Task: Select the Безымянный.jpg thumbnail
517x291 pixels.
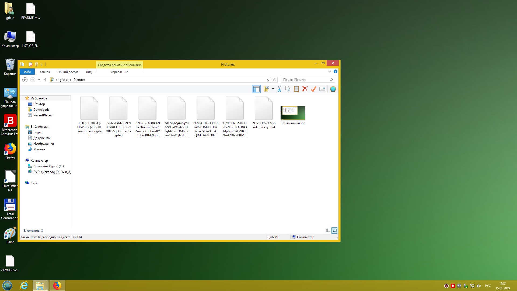Action: click(x=293, y=113)
